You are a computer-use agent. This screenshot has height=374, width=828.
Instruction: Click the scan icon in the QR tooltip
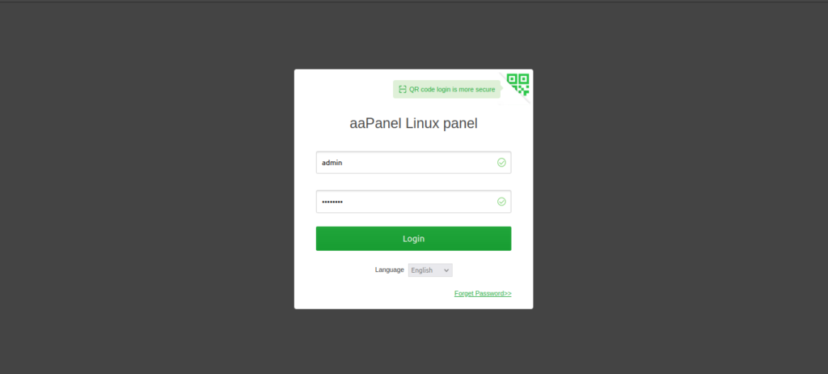[403, 89]
